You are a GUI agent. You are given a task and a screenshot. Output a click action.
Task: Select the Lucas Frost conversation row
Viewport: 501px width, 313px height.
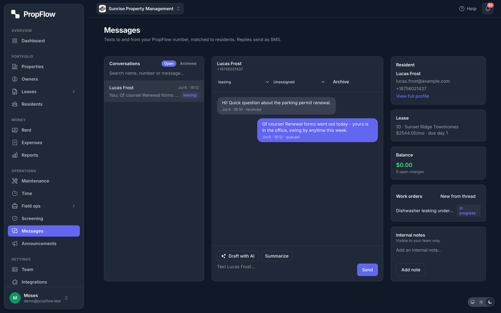[154, 91]
